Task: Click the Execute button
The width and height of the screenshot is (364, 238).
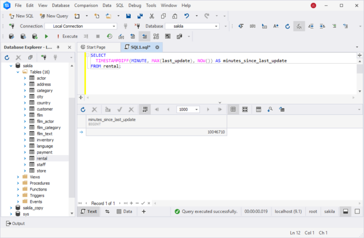Action: coord(66,36)
